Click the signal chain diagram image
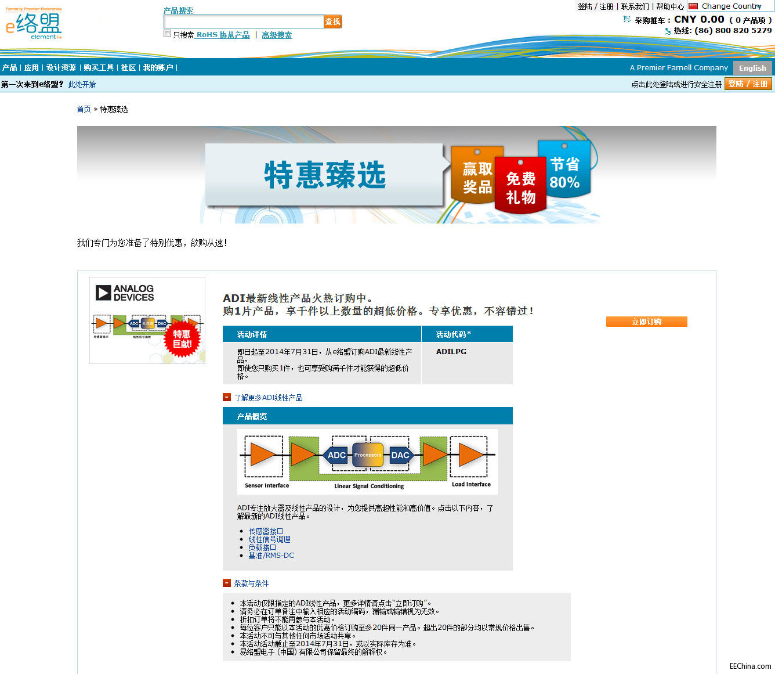Screen dimensions: 775x674 click(367, 462)
